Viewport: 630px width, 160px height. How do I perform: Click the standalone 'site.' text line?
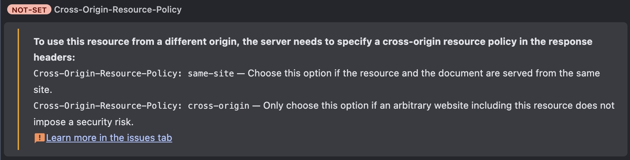43,90
